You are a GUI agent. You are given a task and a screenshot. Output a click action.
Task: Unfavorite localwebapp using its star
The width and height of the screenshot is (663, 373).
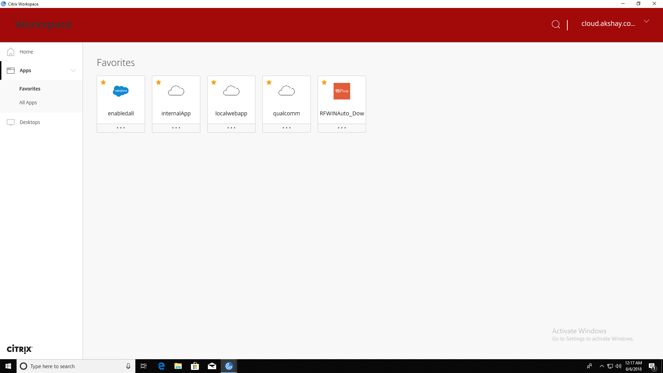(x=214, y=82)
